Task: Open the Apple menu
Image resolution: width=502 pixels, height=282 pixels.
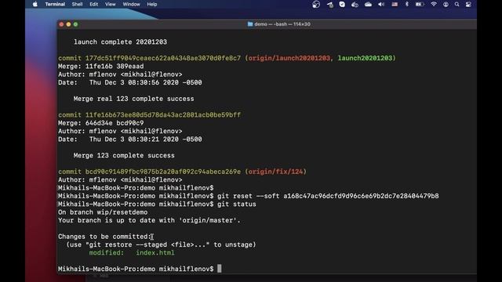Action: pos(35,4)
